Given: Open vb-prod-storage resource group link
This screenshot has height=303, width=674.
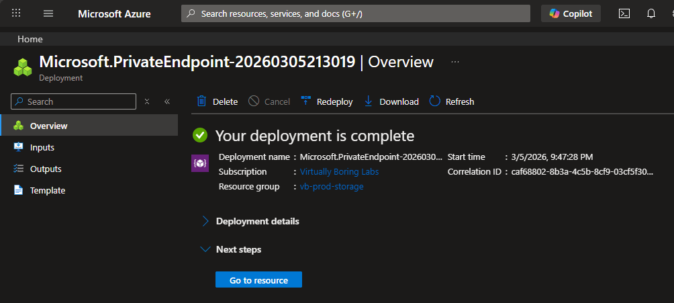Looking at the screenshot, I should (332, 186).
